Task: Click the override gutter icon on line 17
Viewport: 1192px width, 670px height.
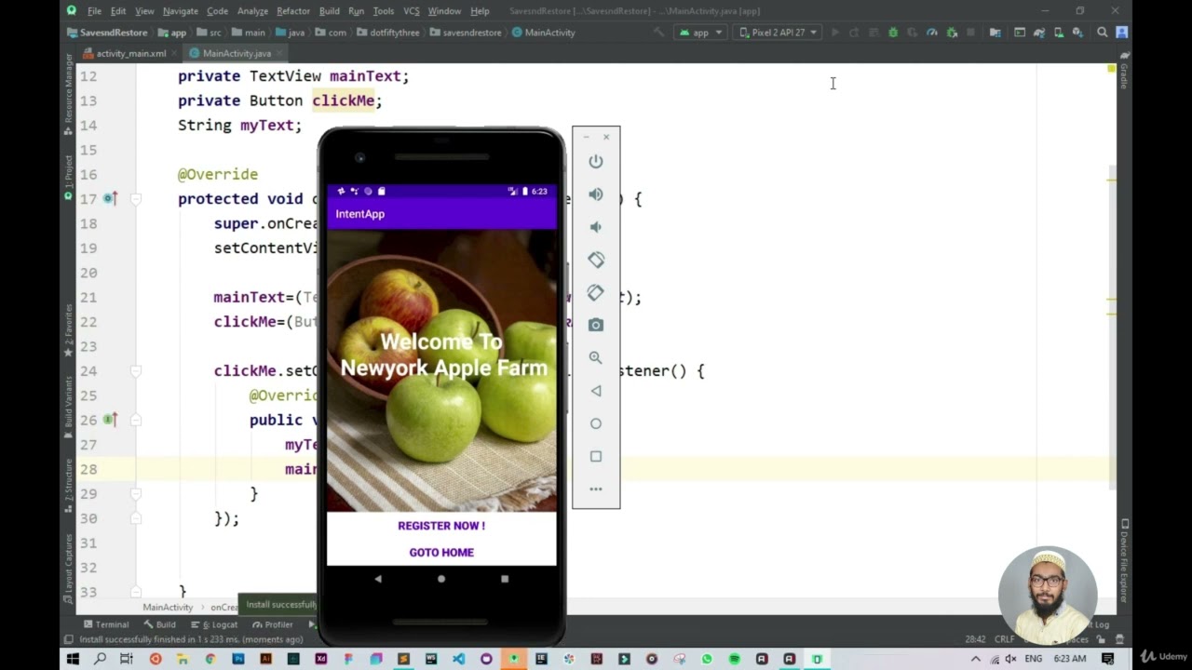Action: [110, 199]
